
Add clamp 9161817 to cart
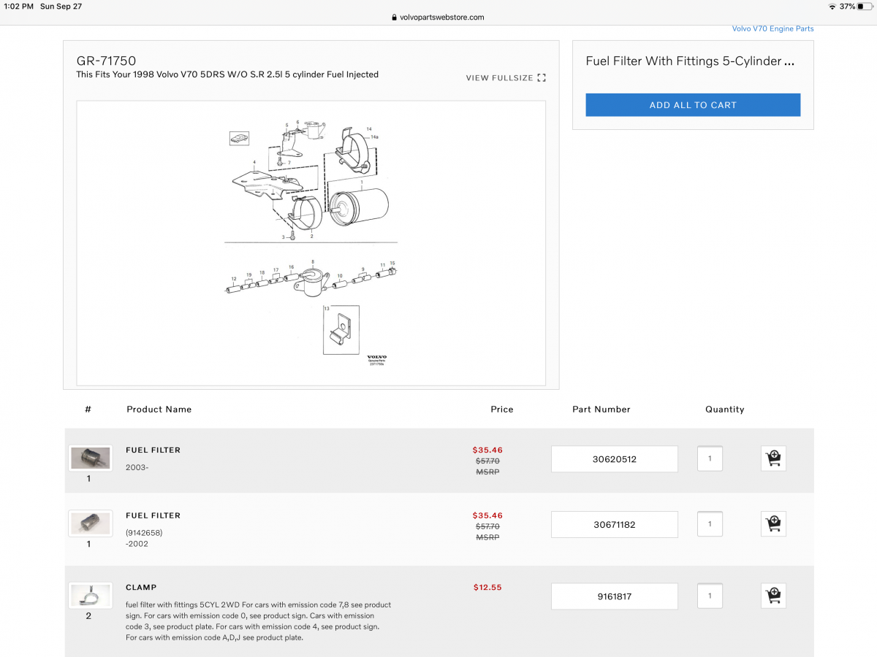coord(773,596)
